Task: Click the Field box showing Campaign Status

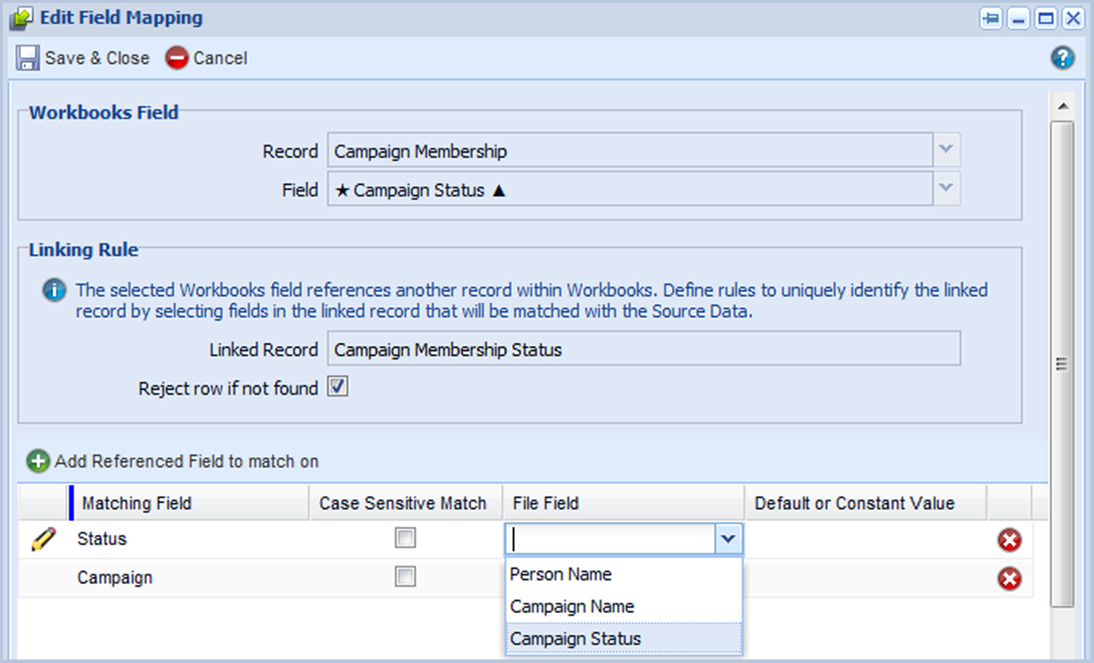Action: pyautogui.click(x=630, y=189)
